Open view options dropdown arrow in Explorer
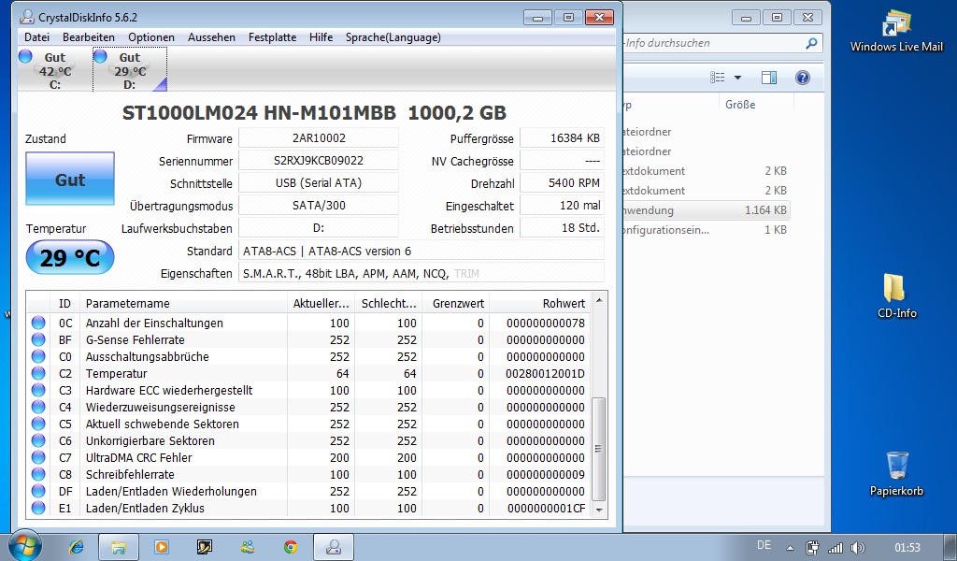Screen dimensions: 957x561 click(737, 78)
